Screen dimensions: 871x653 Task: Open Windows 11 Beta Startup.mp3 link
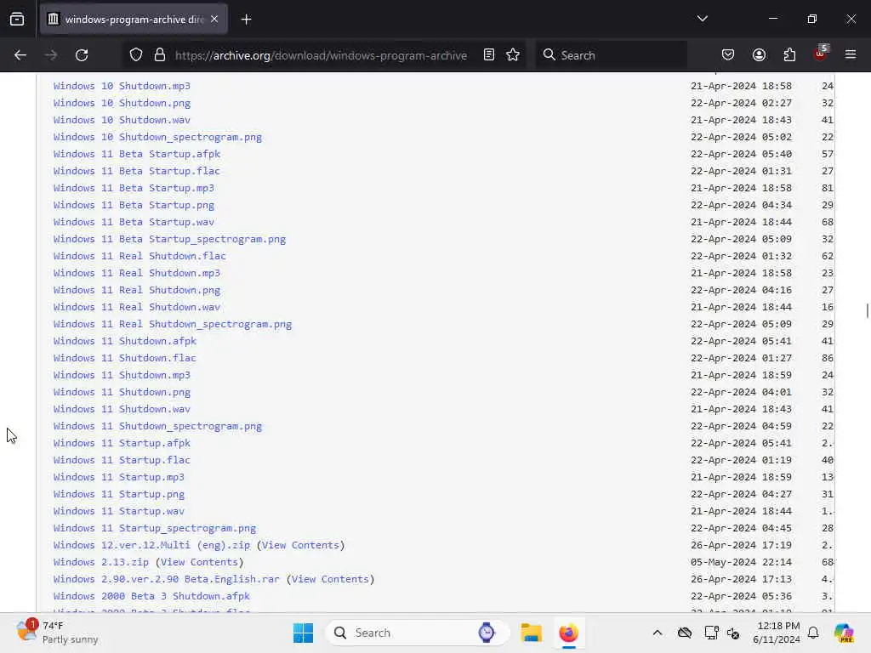(x=134, y=188)
